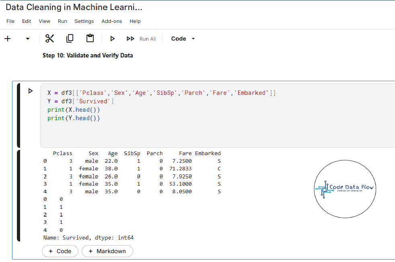Run the current cell from toolbar
This screenshot has width=395, height=262.
pos(113,39)
